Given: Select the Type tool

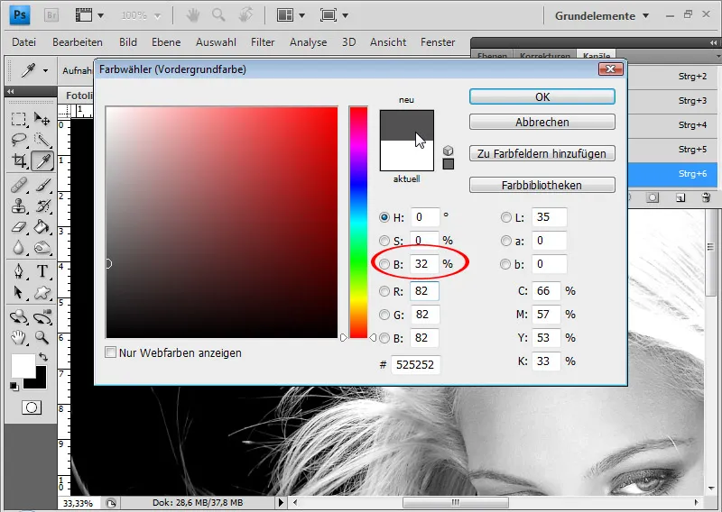Looking at the screenshot, I should (42, 271).
